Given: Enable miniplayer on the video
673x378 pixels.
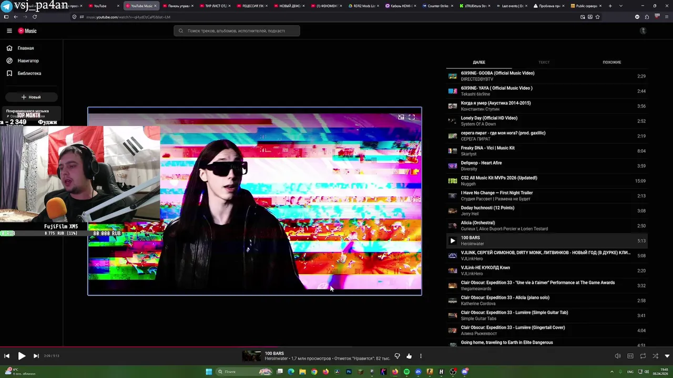Looking at the screenshot, I should click(401, 117).
